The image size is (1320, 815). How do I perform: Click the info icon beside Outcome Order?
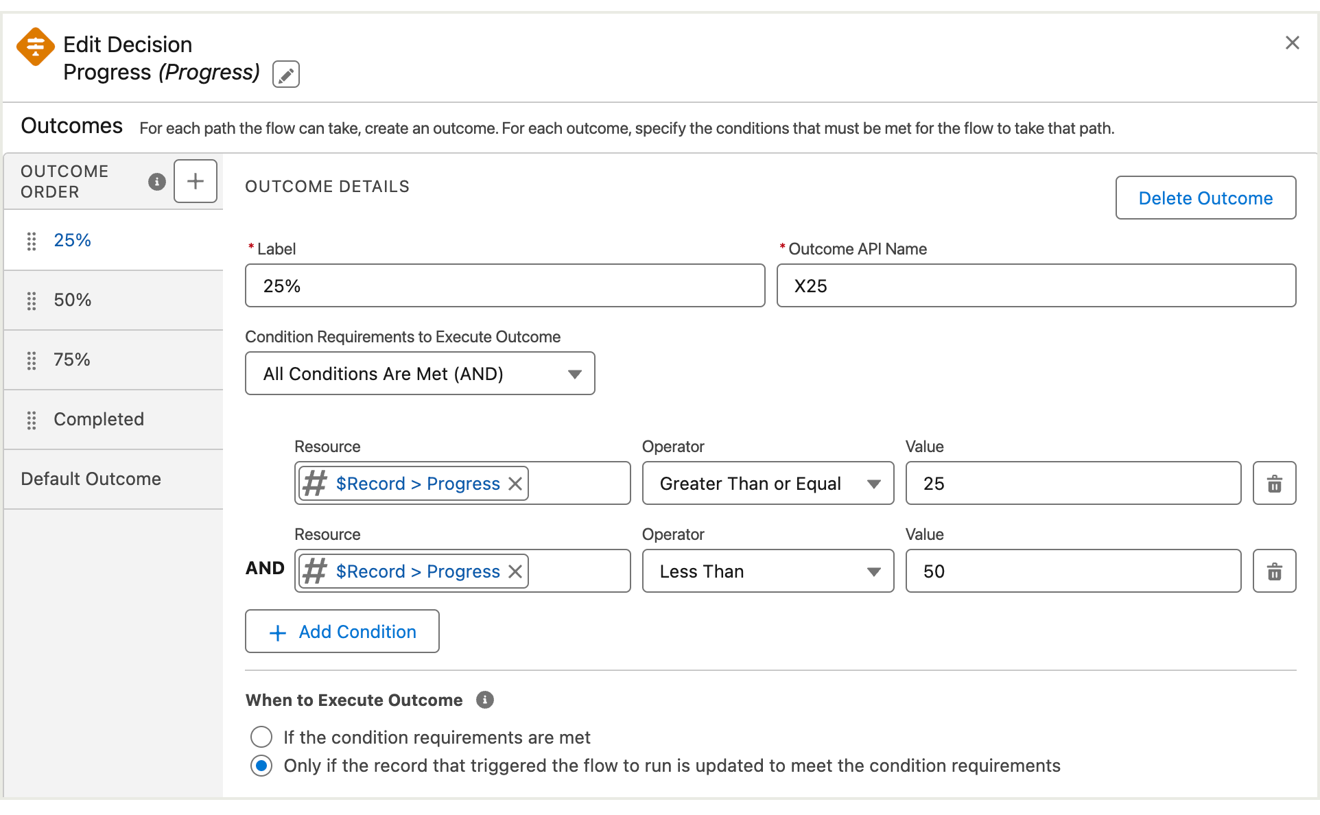(156, 182)
